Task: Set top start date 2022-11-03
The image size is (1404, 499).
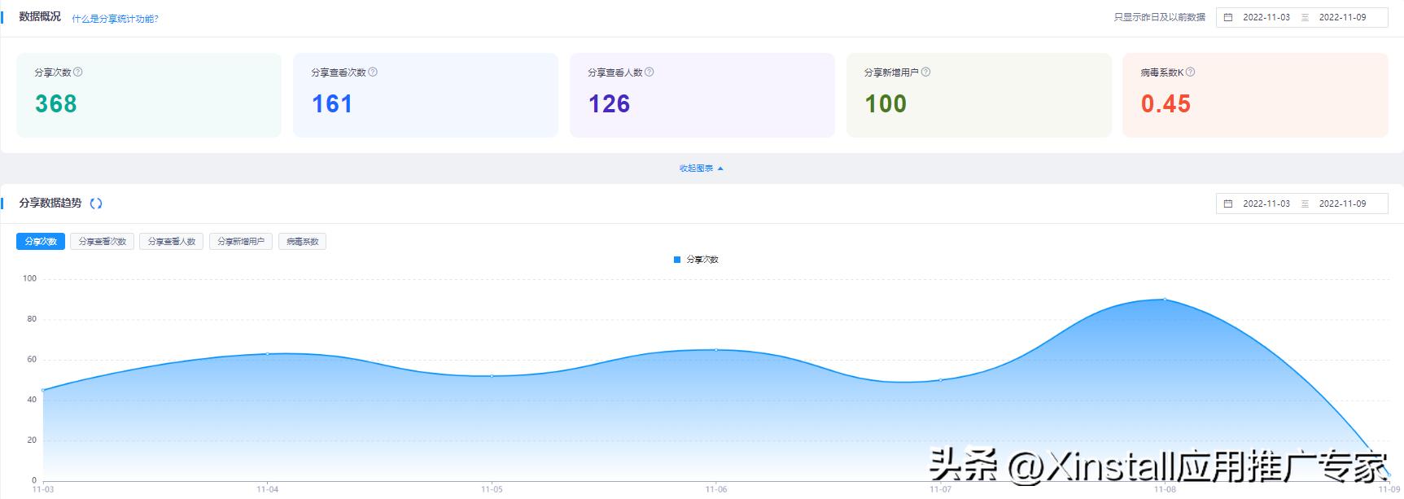Action: [x=1266, y=17]
